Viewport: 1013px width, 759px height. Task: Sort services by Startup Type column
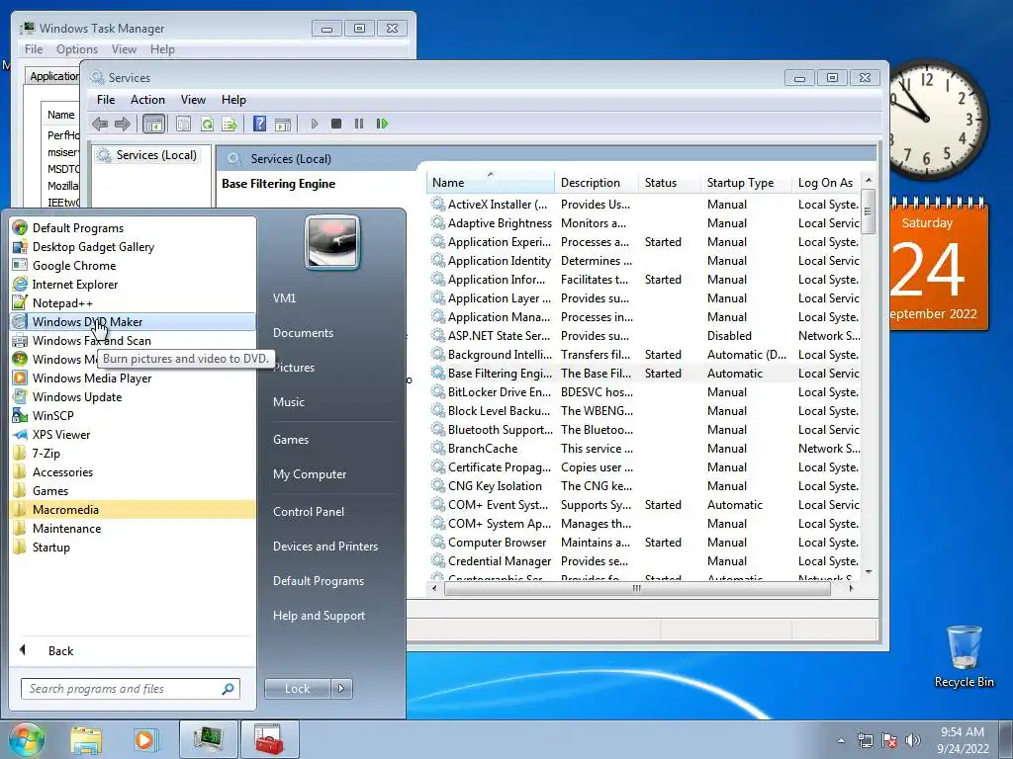(746, 183)
